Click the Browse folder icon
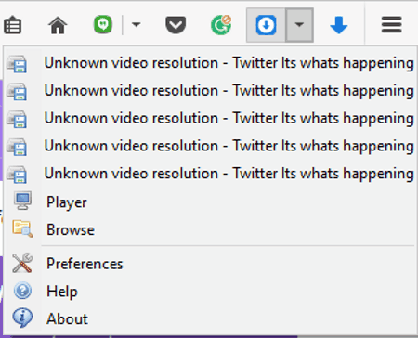The image size is (418, 338). [x=22, y=228]
